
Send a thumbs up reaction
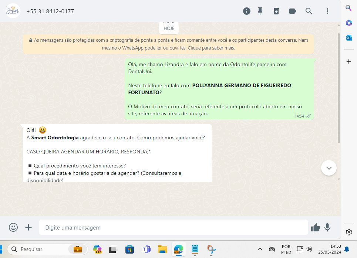click(x=316, y=227)
